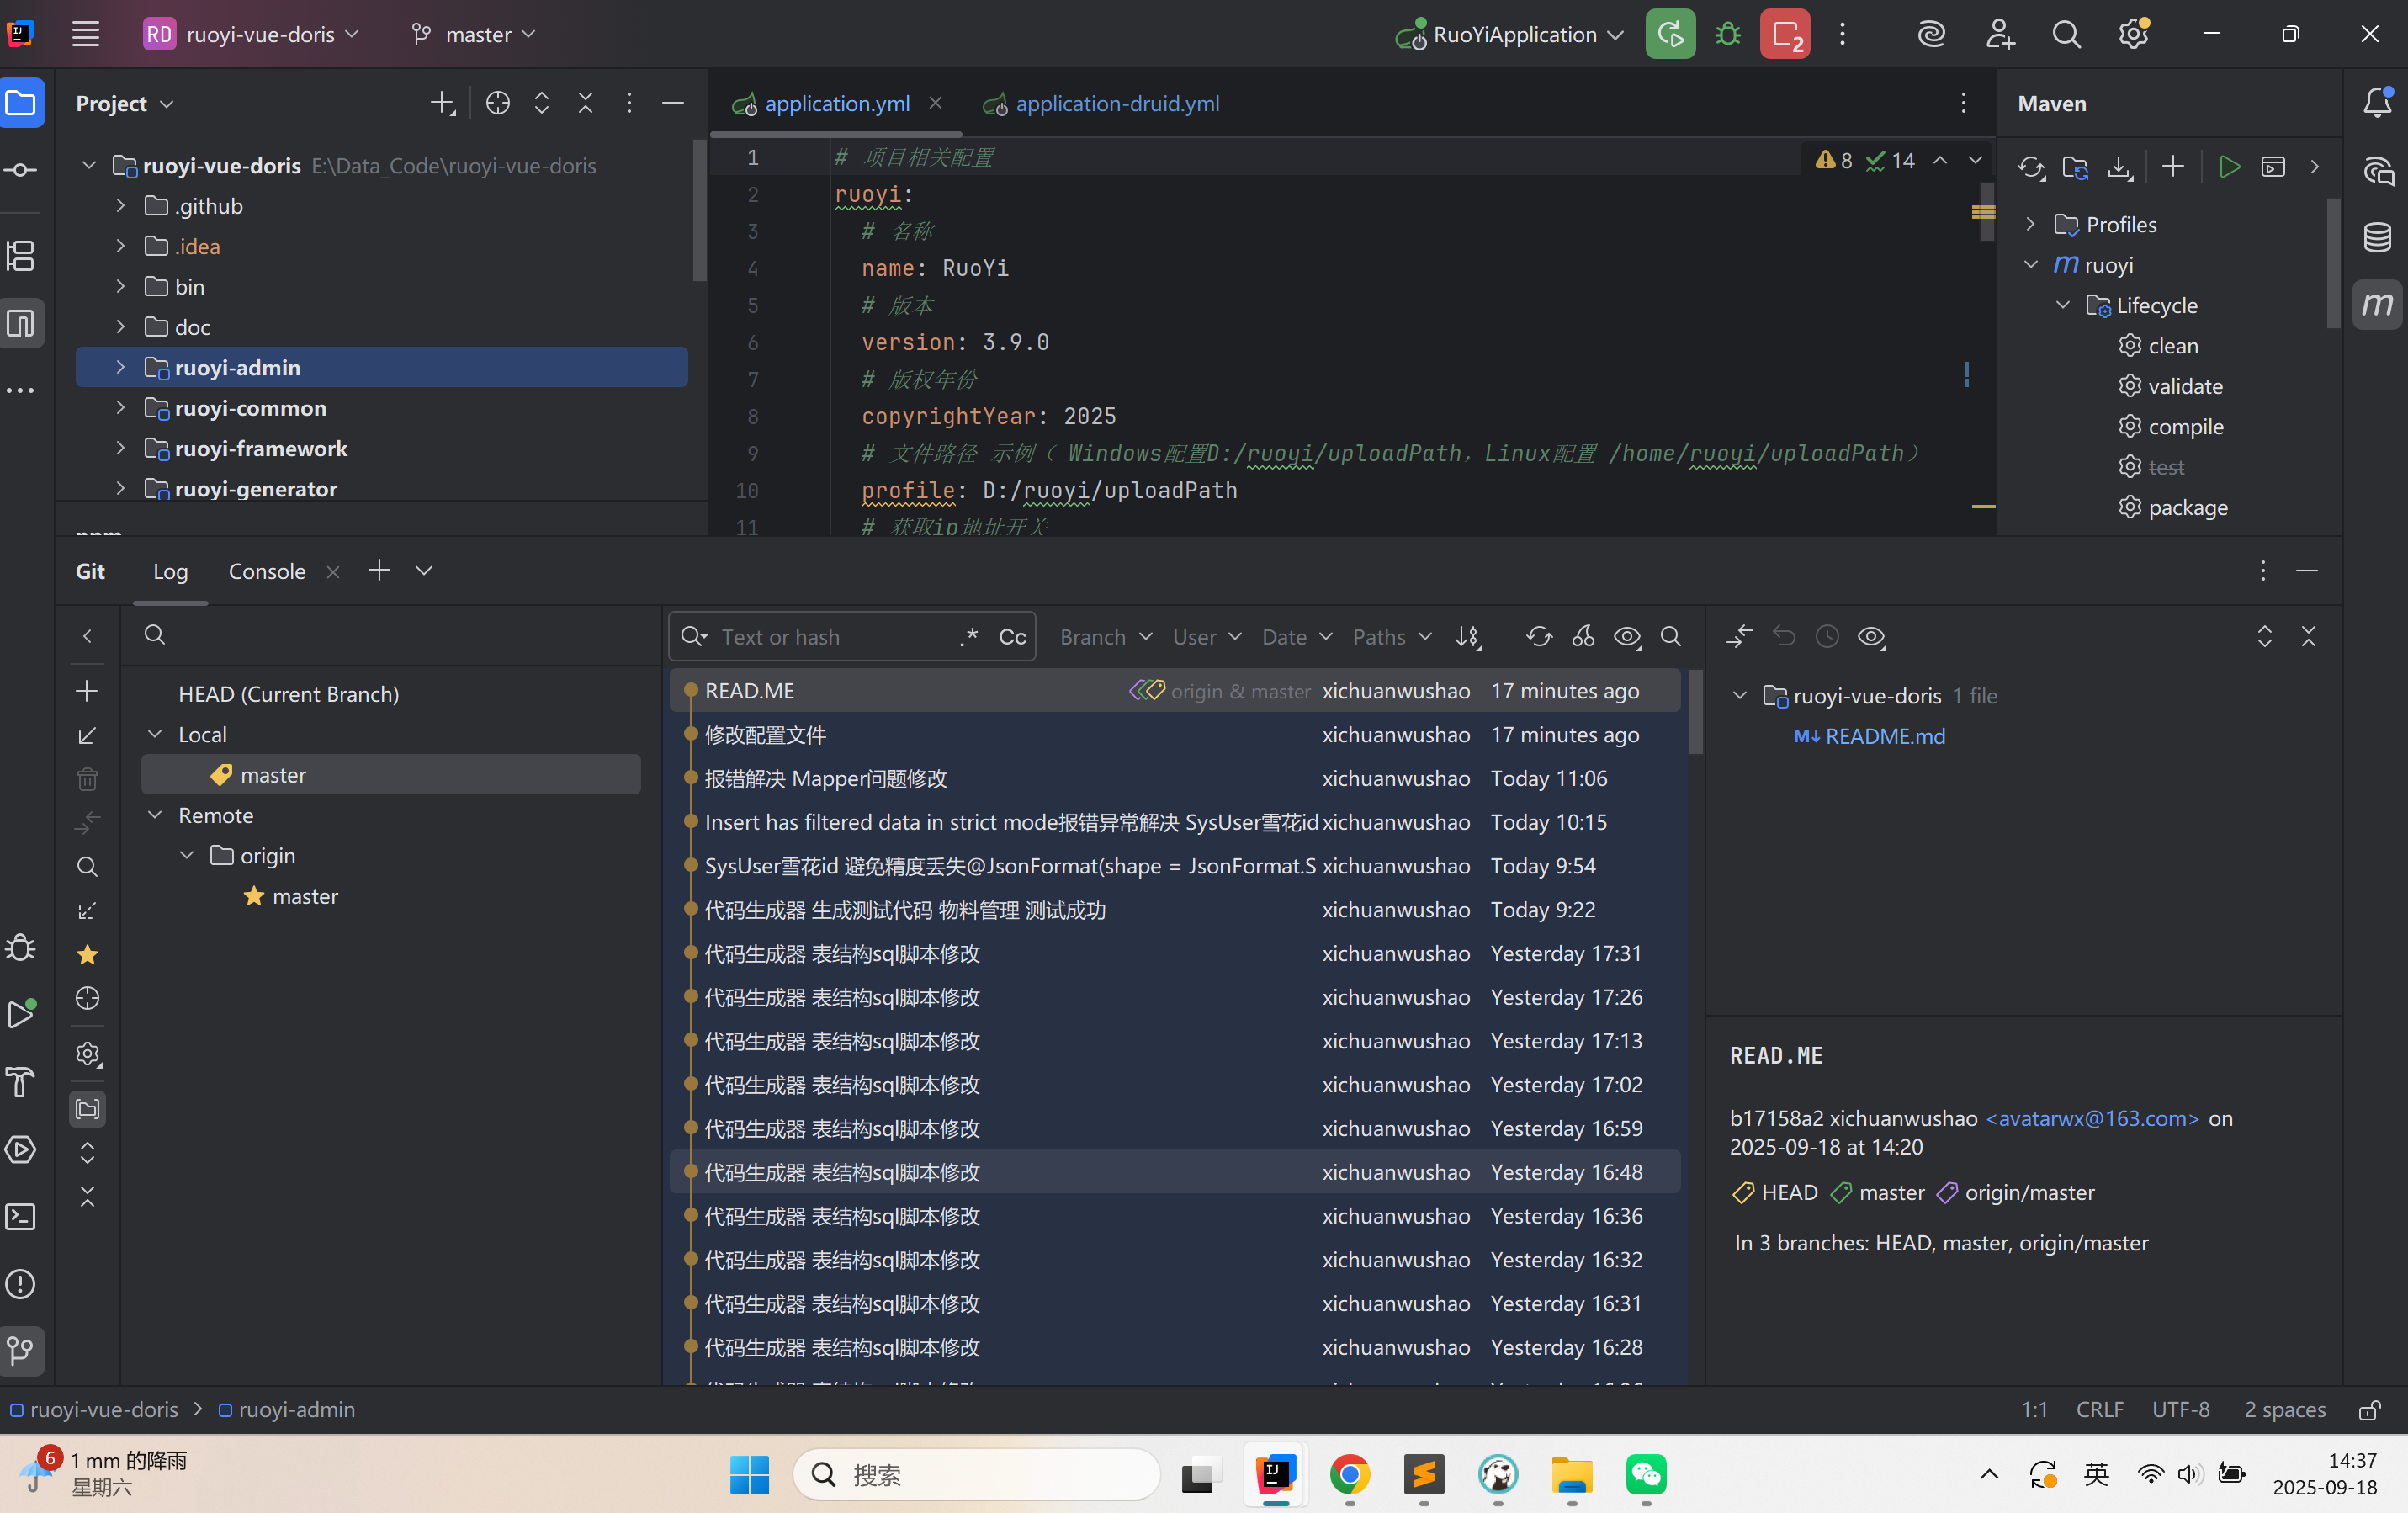Image resolution: width=2408 pixels, height=1513 pixels.
Task: Expand the ruoyi-common module folder
Action: pyautogui.click(x=120, y=408)
